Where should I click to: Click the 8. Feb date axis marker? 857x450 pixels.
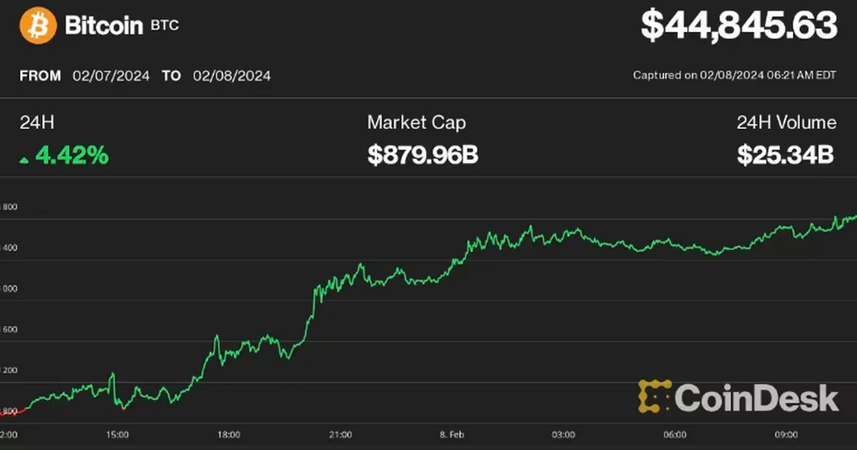(x=452, y=434)
